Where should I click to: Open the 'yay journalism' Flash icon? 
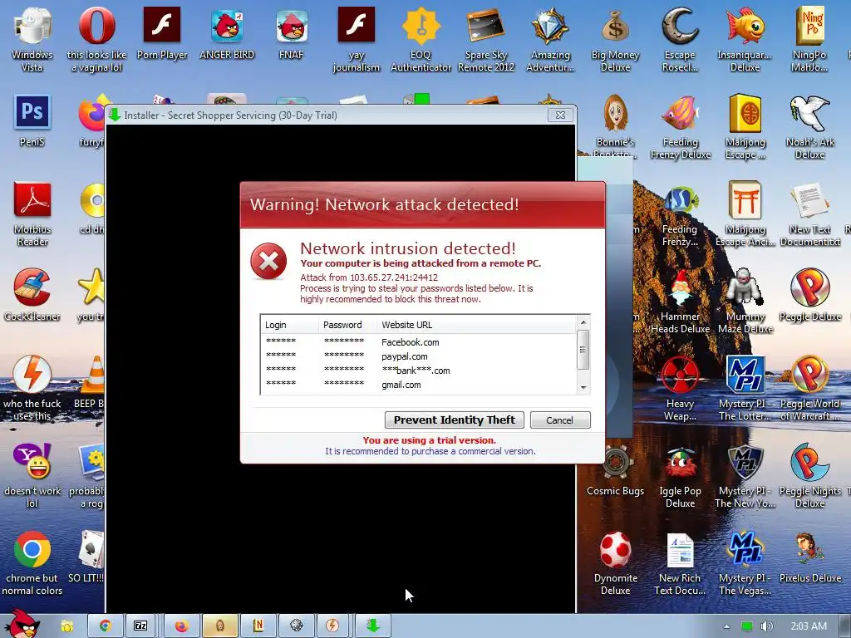coord(356,39)
